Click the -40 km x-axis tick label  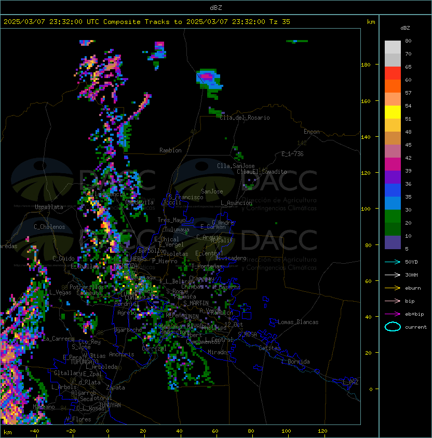click(35, 431)
